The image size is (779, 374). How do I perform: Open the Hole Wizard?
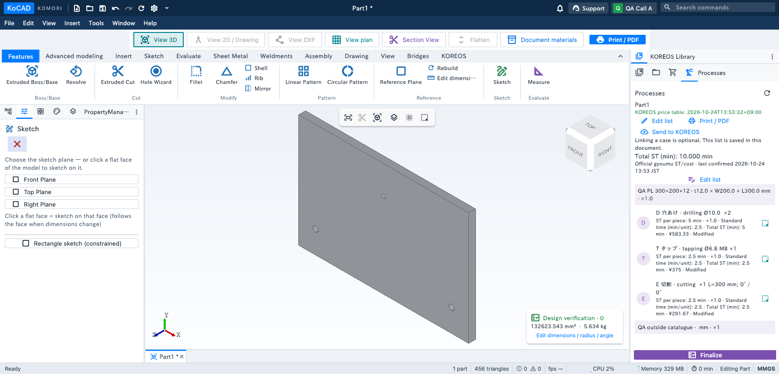156,75
